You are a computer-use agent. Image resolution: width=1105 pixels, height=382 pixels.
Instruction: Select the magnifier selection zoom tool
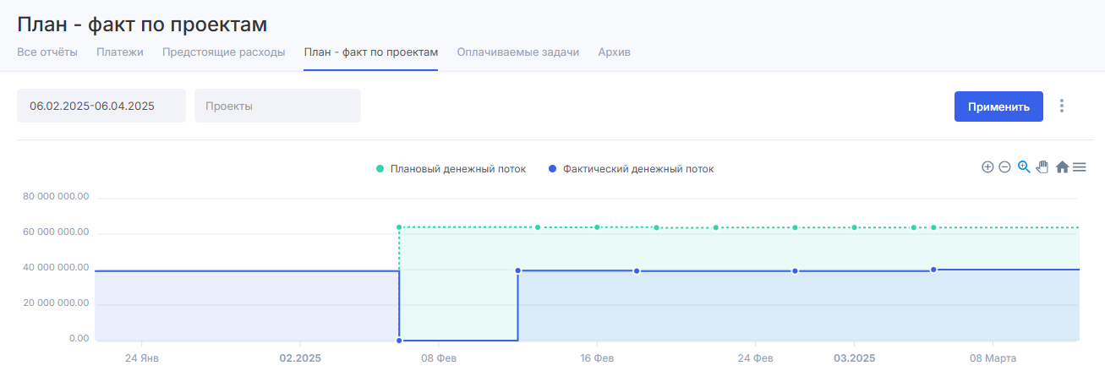[x=1024, y=167]
